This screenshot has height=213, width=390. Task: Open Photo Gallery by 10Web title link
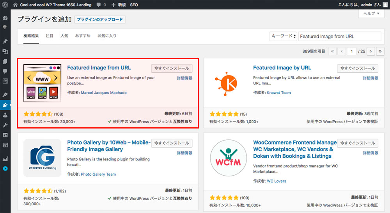point(109,146)
